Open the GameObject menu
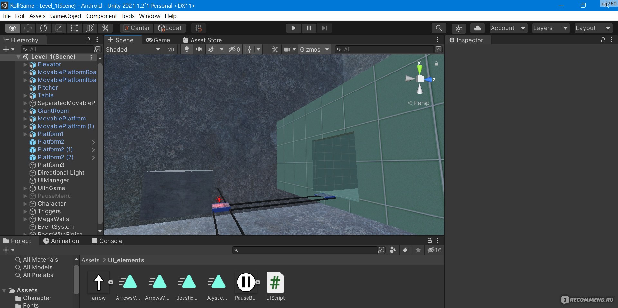Image resolution: width=618 pixels, height=308 pixels. click(66, 16)
